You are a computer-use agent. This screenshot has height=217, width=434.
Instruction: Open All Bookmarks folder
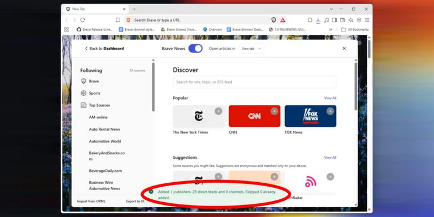[355, 29]
